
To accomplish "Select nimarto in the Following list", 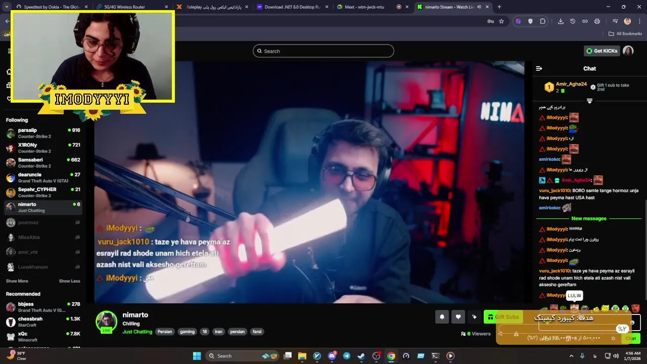I will click(x=43, y=207).
